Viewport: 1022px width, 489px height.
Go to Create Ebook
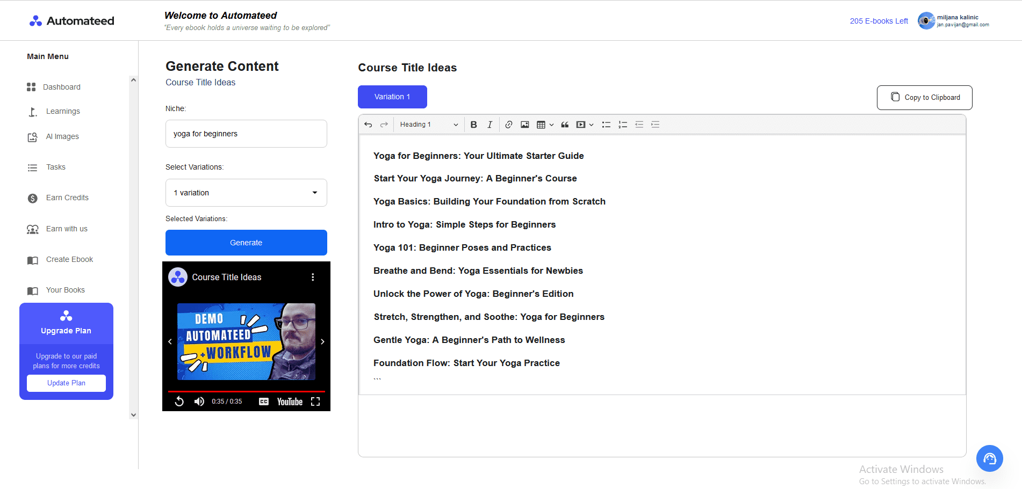68,259
